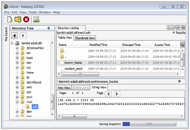
Task: Switch to Thumbnail View tab
Action: (x=85, y=38)
